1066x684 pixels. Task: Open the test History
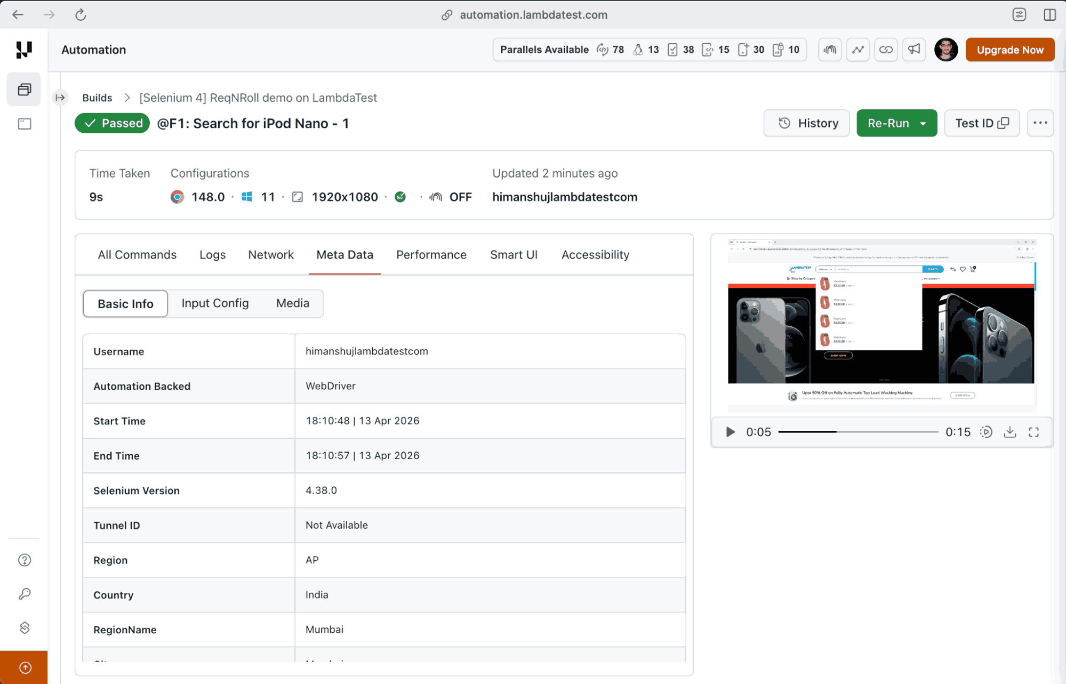click(x=806, y=123)
